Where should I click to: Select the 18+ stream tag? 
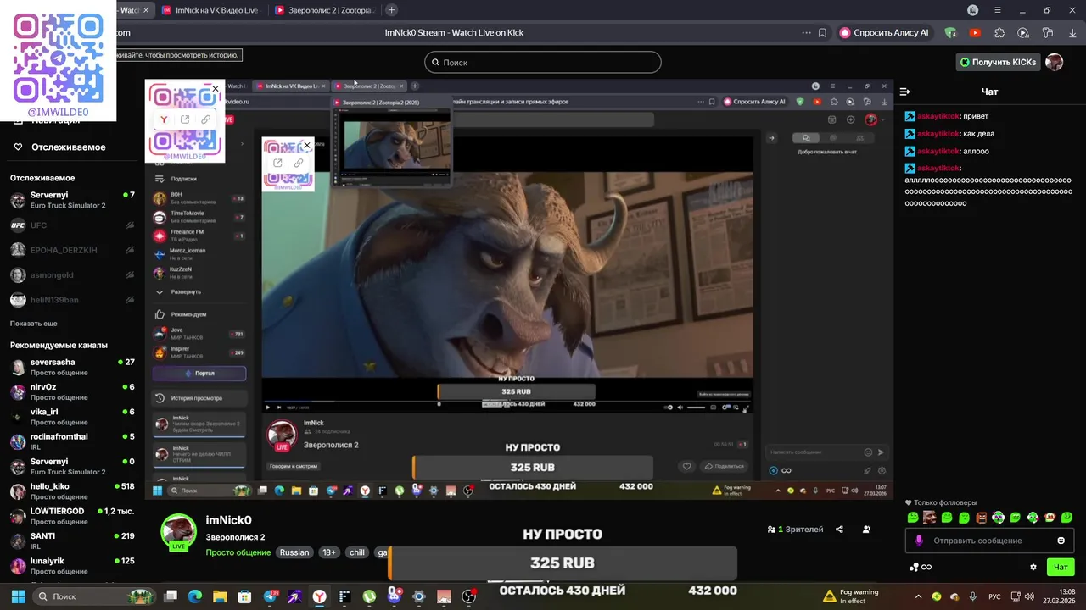tap(329, 552)
